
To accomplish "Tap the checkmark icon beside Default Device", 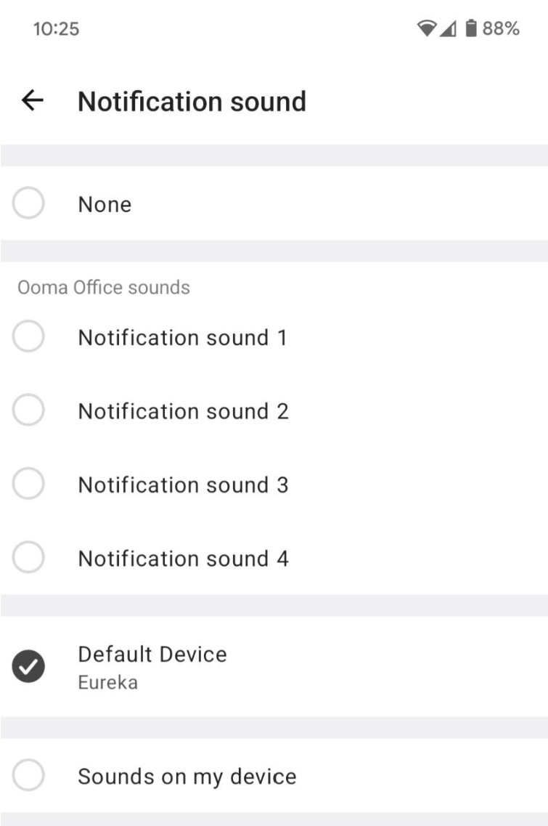I will (x=28, y=666).
